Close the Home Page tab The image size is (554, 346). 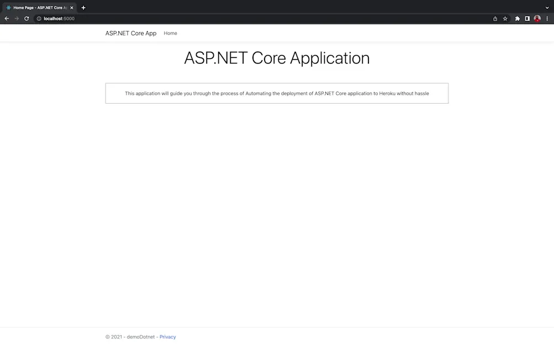[71, 7]
